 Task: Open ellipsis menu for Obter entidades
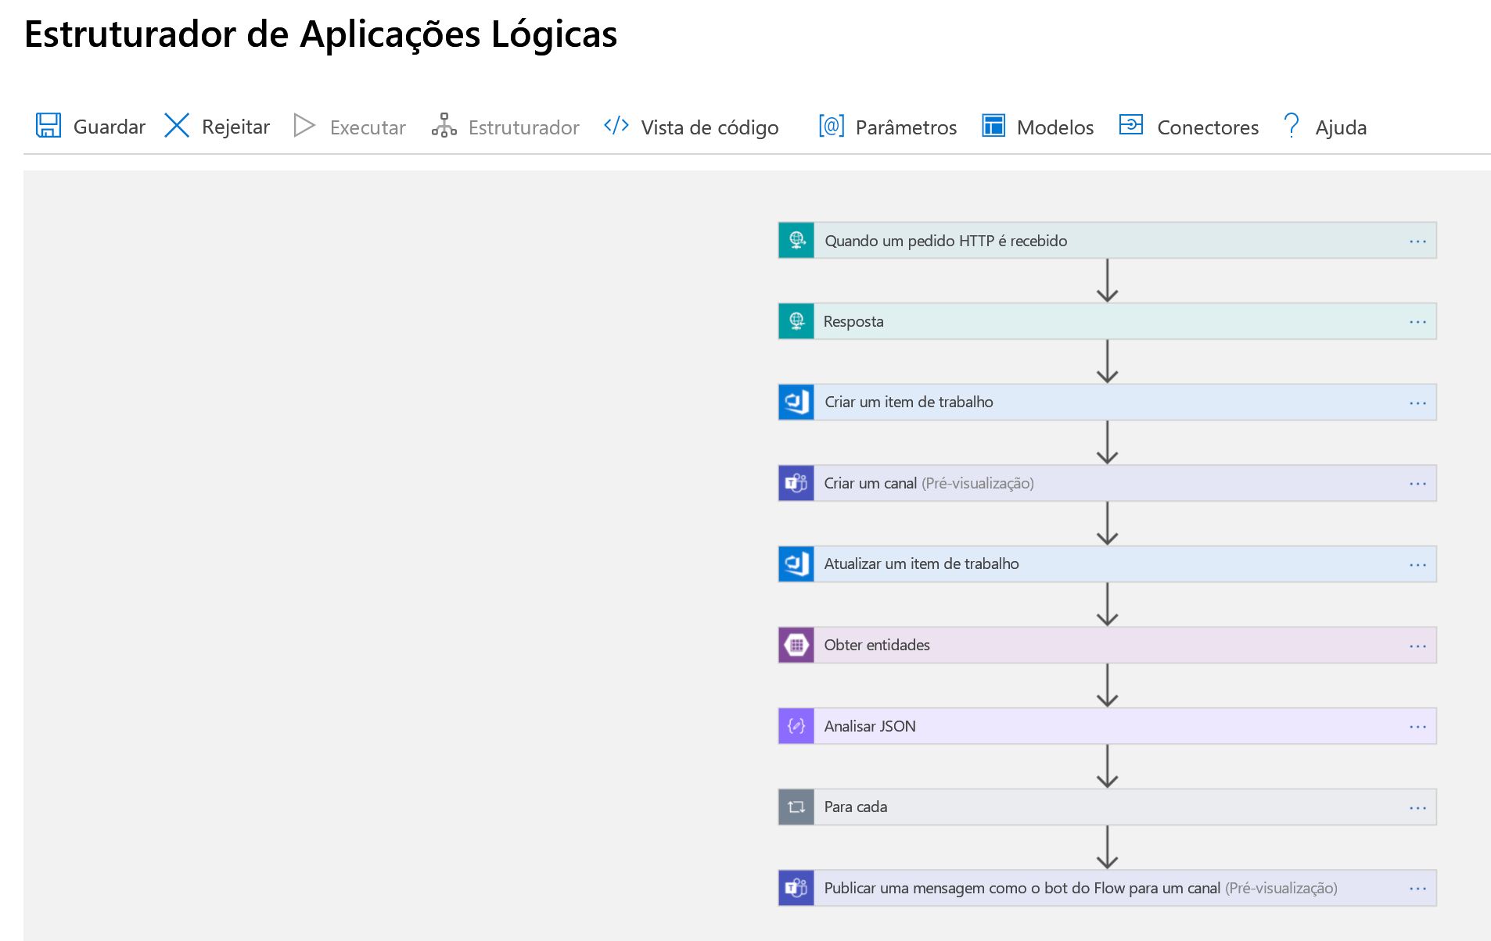1417,646
